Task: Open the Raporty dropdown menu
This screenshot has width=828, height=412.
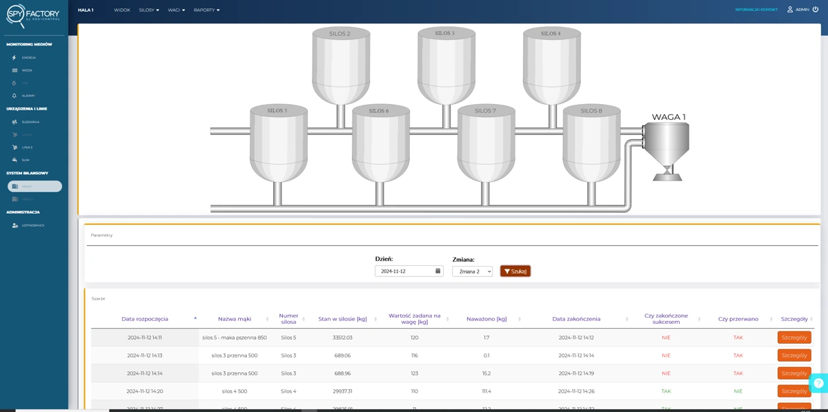Action: 206,10
